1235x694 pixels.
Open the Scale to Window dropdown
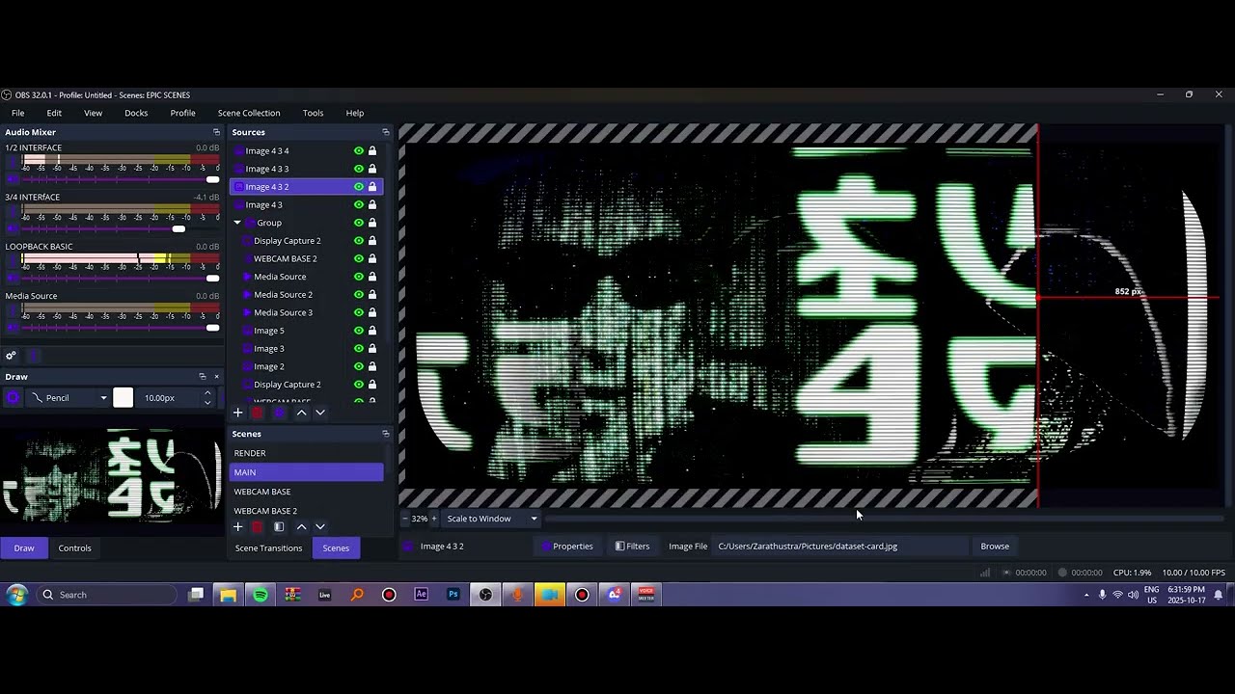(x=492, y=519)
